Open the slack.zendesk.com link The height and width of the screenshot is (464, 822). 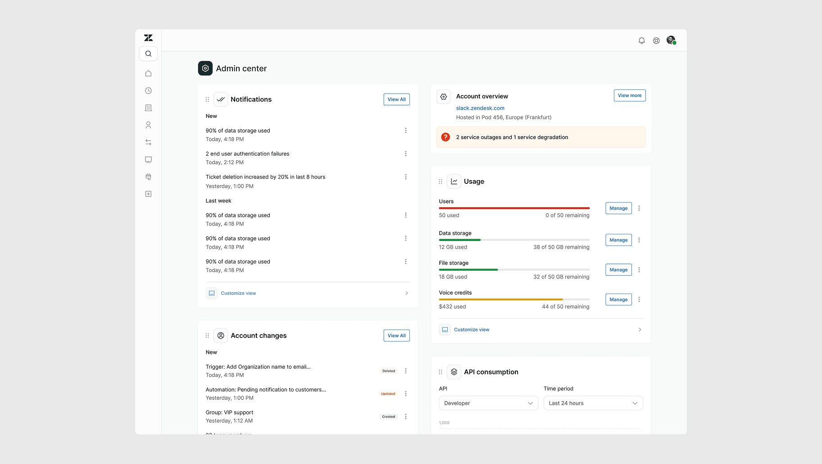480,108
